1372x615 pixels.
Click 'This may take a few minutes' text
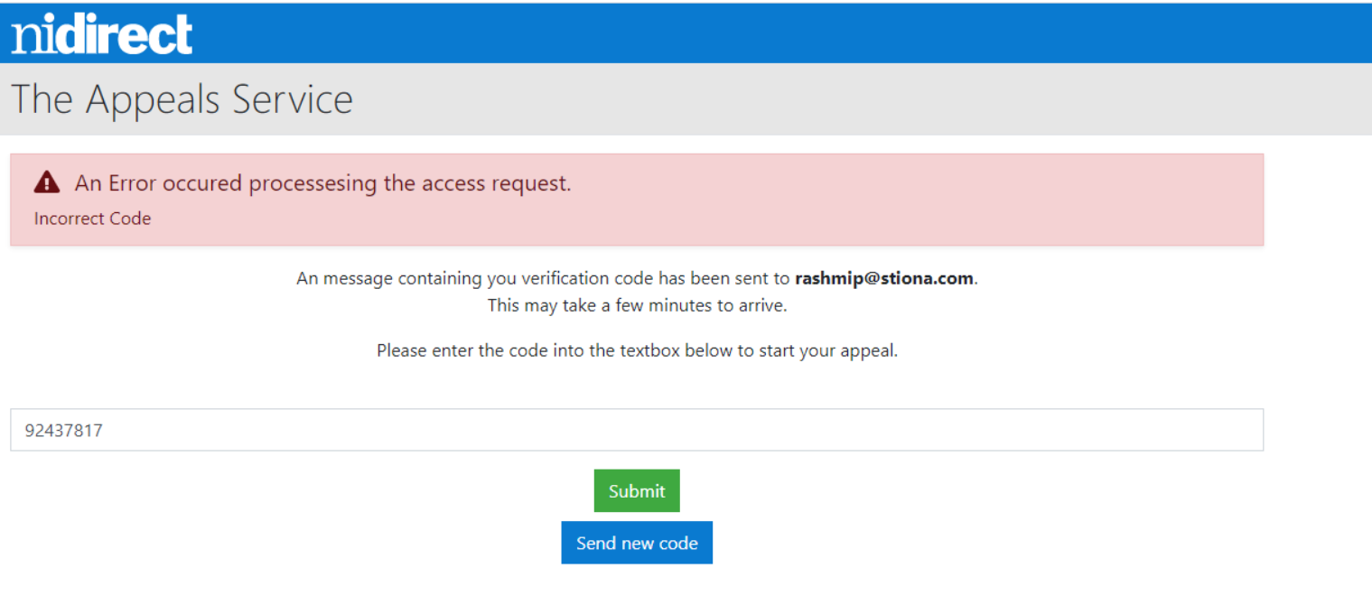click(637, 305)
